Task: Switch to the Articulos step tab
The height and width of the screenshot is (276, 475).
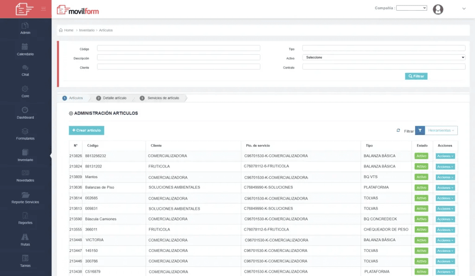Action: tap(73, 98)
